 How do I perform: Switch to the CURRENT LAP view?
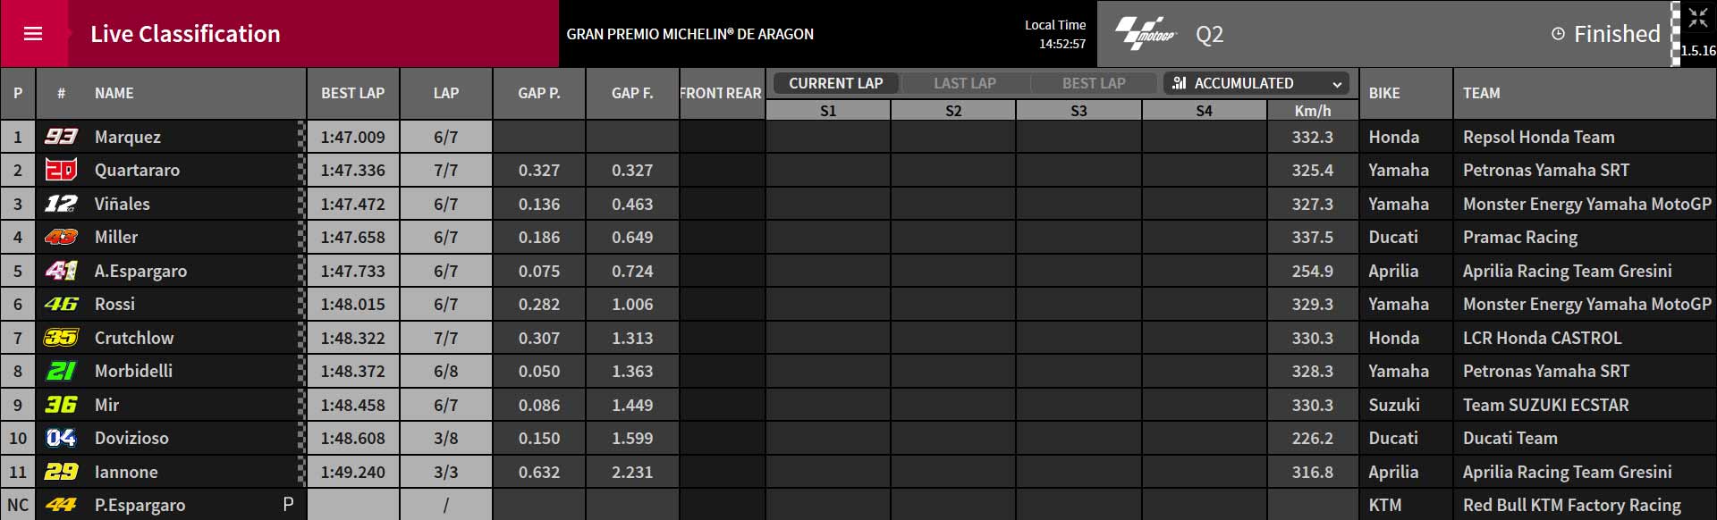(835, 83)
